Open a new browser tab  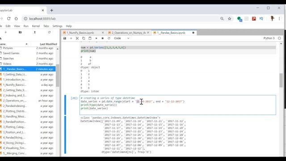pos(52,10)
